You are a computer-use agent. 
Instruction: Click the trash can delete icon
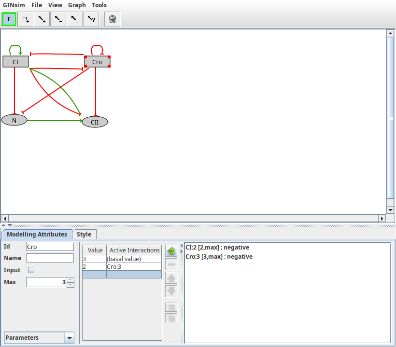112,19
